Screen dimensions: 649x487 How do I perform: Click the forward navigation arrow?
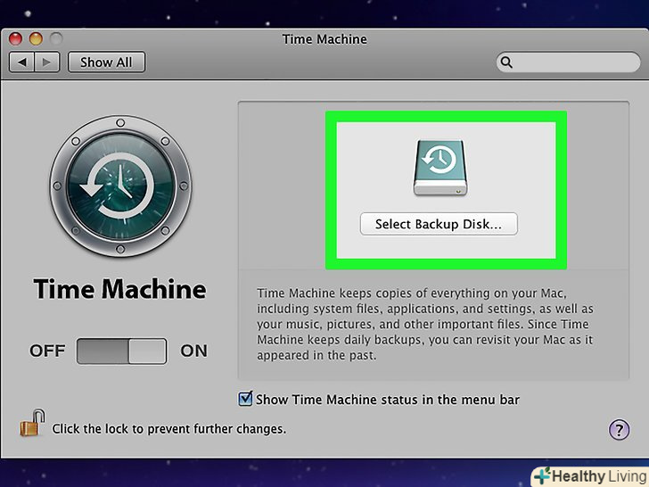click(x=47, y=62)
